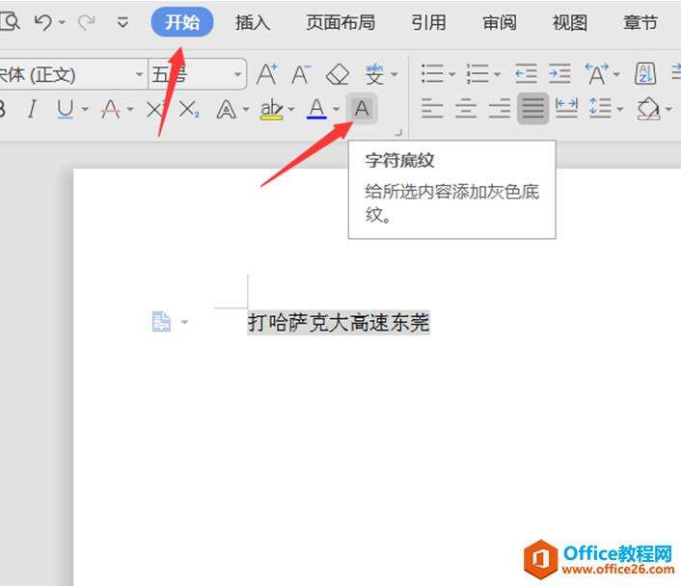Open the 章节 tab
Screen dimensions: 681x586
[640, 22]
